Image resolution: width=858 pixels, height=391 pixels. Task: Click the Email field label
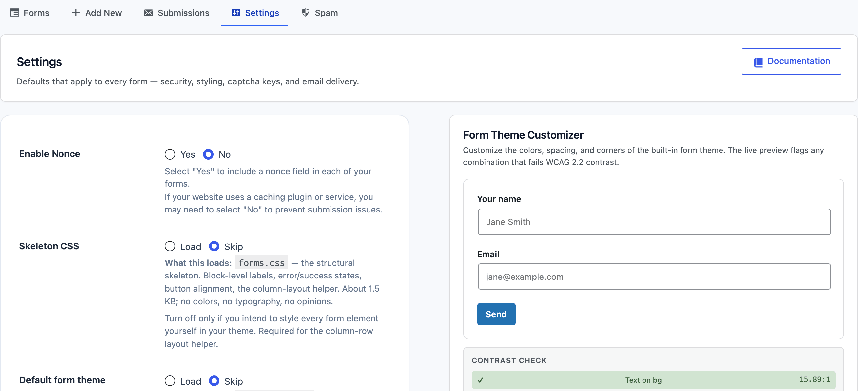point(488,254)
